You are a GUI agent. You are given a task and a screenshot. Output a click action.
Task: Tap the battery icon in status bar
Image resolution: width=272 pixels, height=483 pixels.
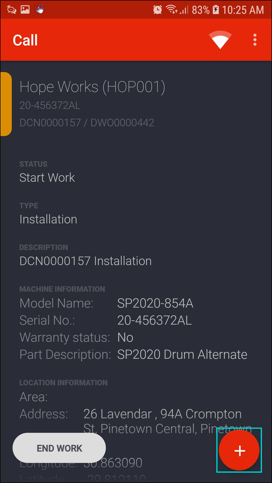(216, 10)
